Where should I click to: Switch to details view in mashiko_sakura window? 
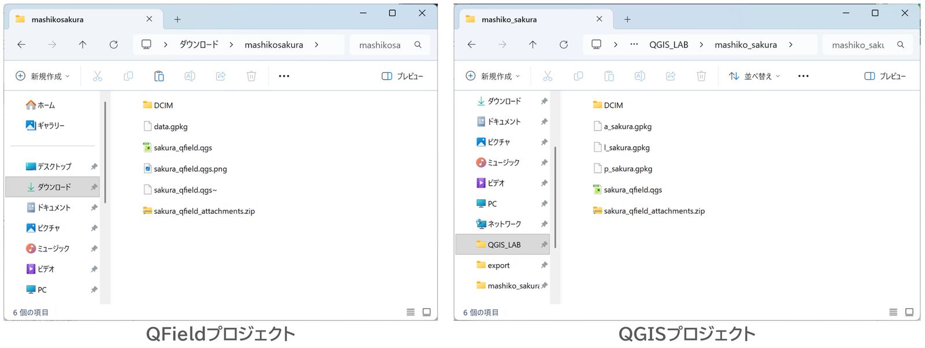(x=893, y=312)
